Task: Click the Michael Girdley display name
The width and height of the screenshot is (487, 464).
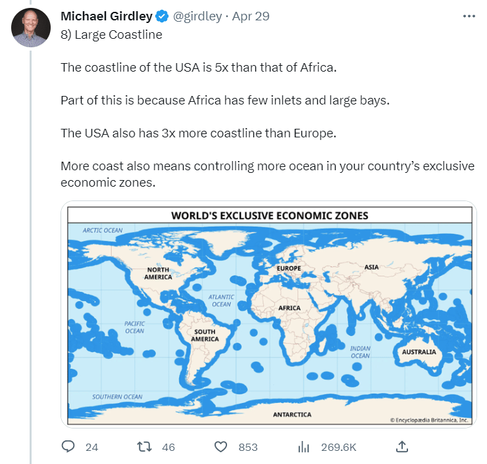Action: 107,16
